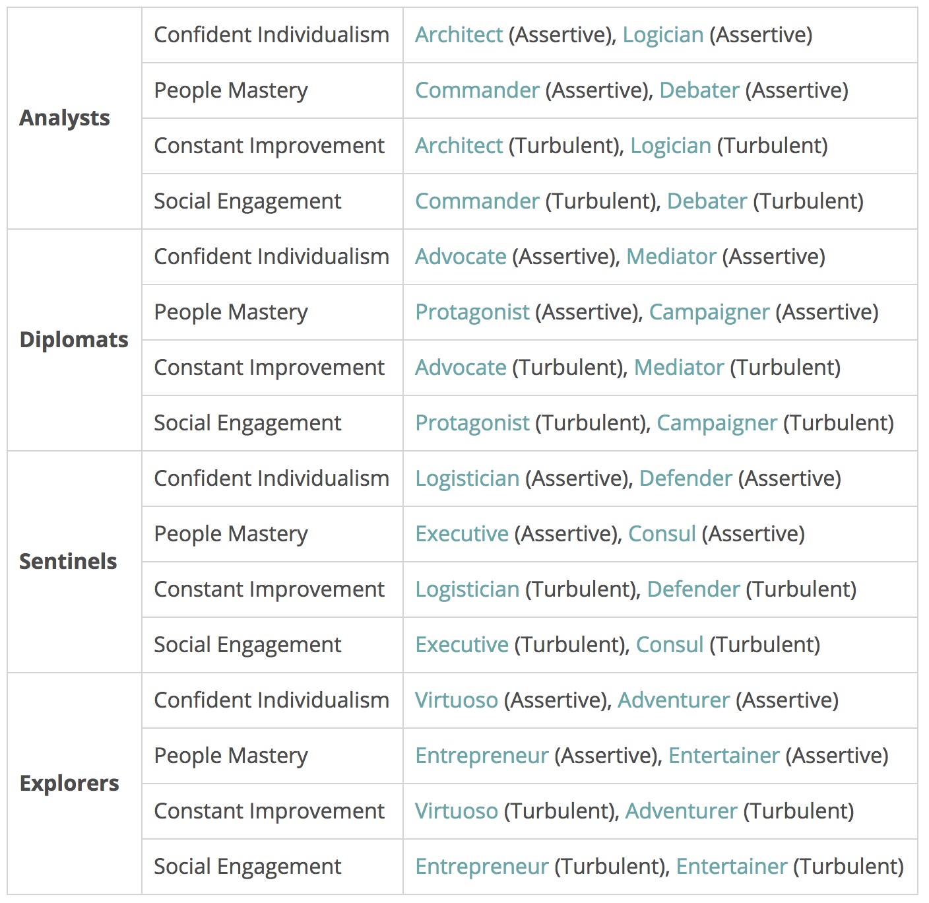This screenshot has height=903, width=929.
Task: Follow the Entertainer link beside Entrepreneur (Turbulent)
Action: [x=732, y=867]
